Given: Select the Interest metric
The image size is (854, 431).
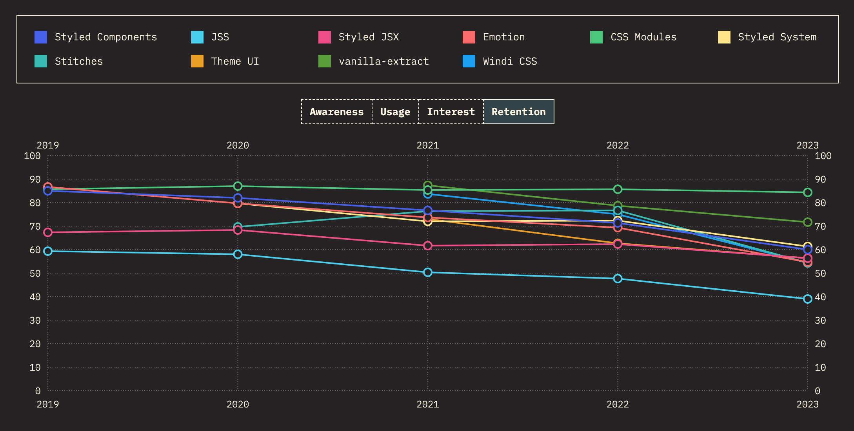Looking at the screenshot, I should point(451,112).
